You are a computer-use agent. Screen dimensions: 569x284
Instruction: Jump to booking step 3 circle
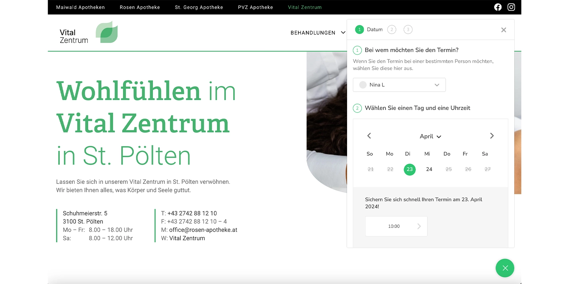pyautogui.click(x=408, y=29)
